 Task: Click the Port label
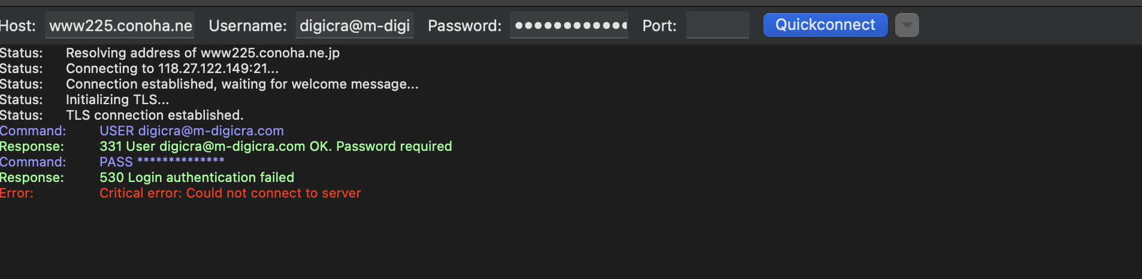click(x=659, y=26)
